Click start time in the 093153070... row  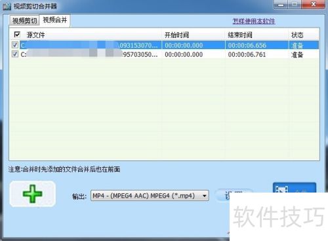[184, 45]
